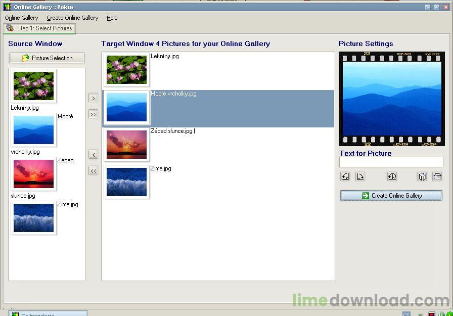The width and height of the screenshot is (453, 316).
Task: Open the Help menu
Action: click(x=112, y=18)
